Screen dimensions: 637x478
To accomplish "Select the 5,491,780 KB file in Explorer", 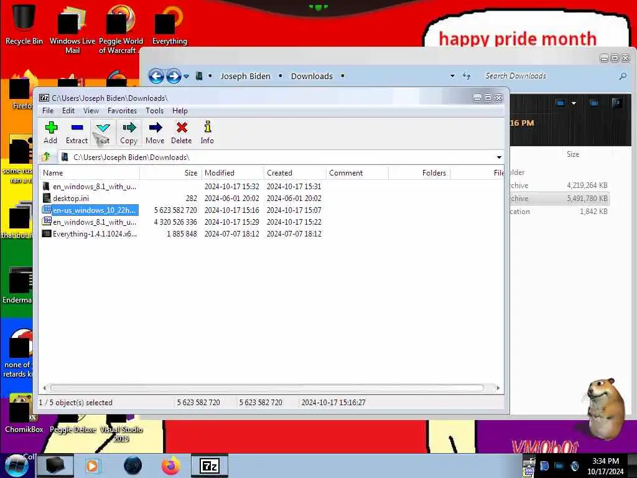I will pyautogui.click(x=559, y=199).
